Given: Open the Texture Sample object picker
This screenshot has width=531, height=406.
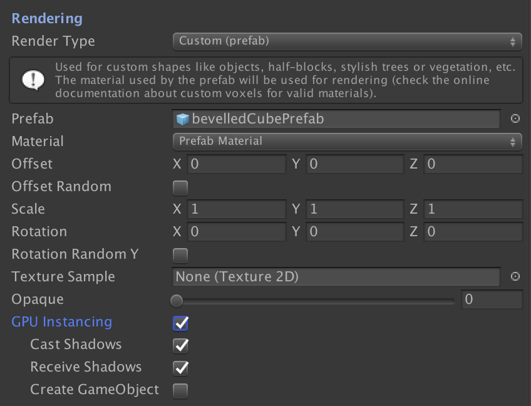Looking at the screenshot, I should pos(515,276).
